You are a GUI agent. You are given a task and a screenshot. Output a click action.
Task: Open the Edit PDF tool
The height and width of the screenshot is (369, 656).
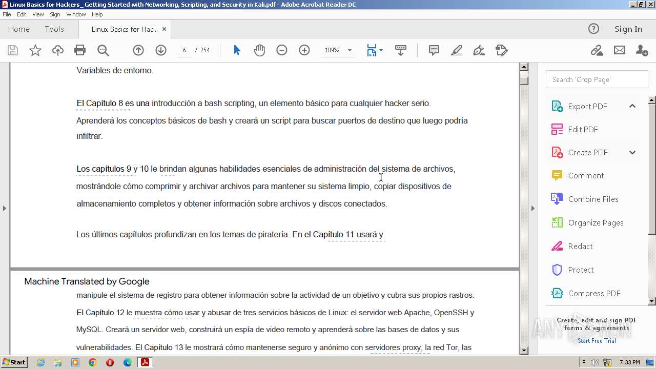pos(583,129)
